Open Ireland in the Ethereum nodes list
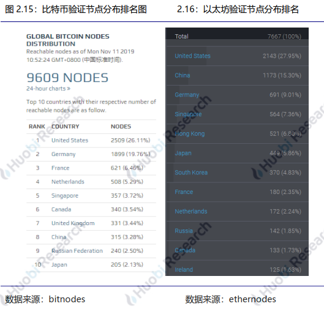Image resolution: width=324 pixels, height=309 pixels. point(184,270)
